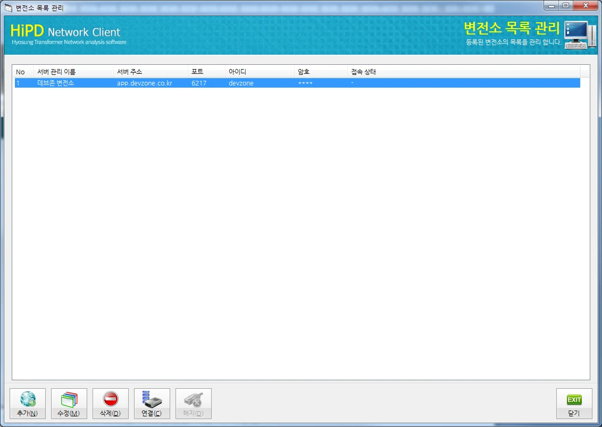Click the 아이디 column header
This screenshot has width=602, height=427.
(260, 72)
